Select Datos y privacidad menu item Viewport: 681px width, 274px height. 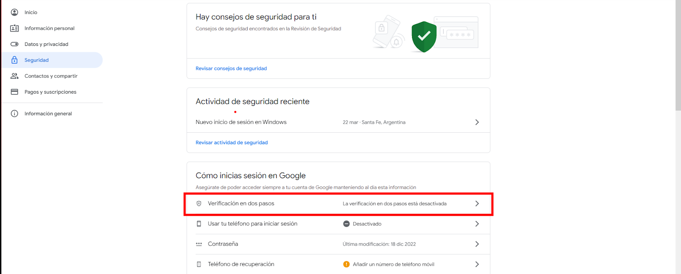pos(46,44)
